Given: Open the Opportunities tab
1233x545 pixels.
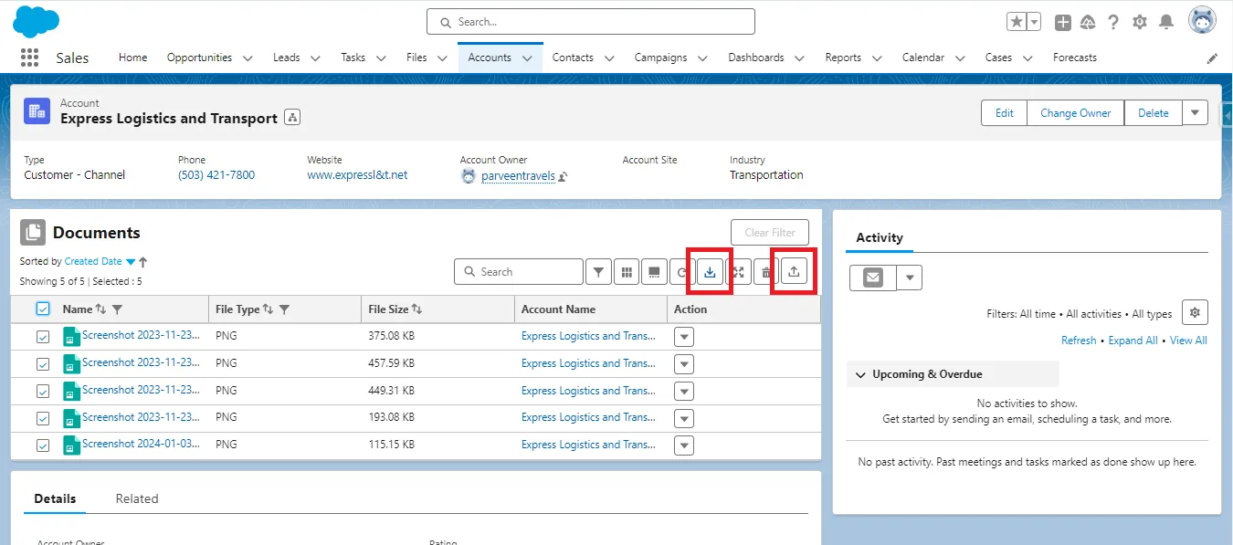Looking at the screenshot, I should pyautogui.click(x=199, y=57).
